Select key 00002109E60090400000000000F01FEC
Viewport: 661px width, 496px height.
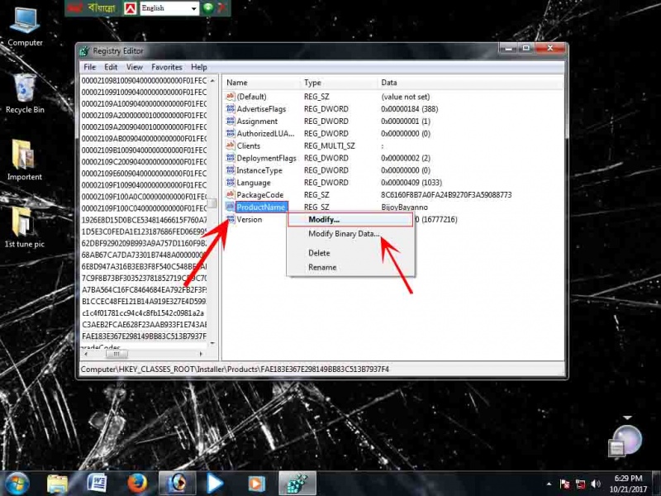144,174
